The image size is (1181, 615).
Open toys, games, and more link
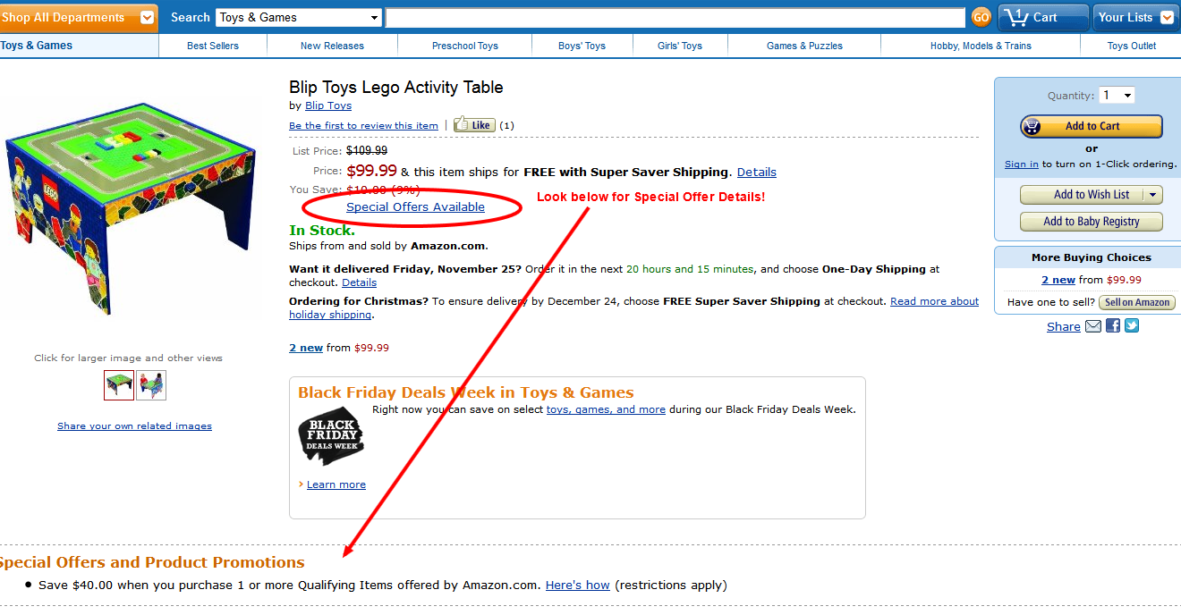point(606,409)
